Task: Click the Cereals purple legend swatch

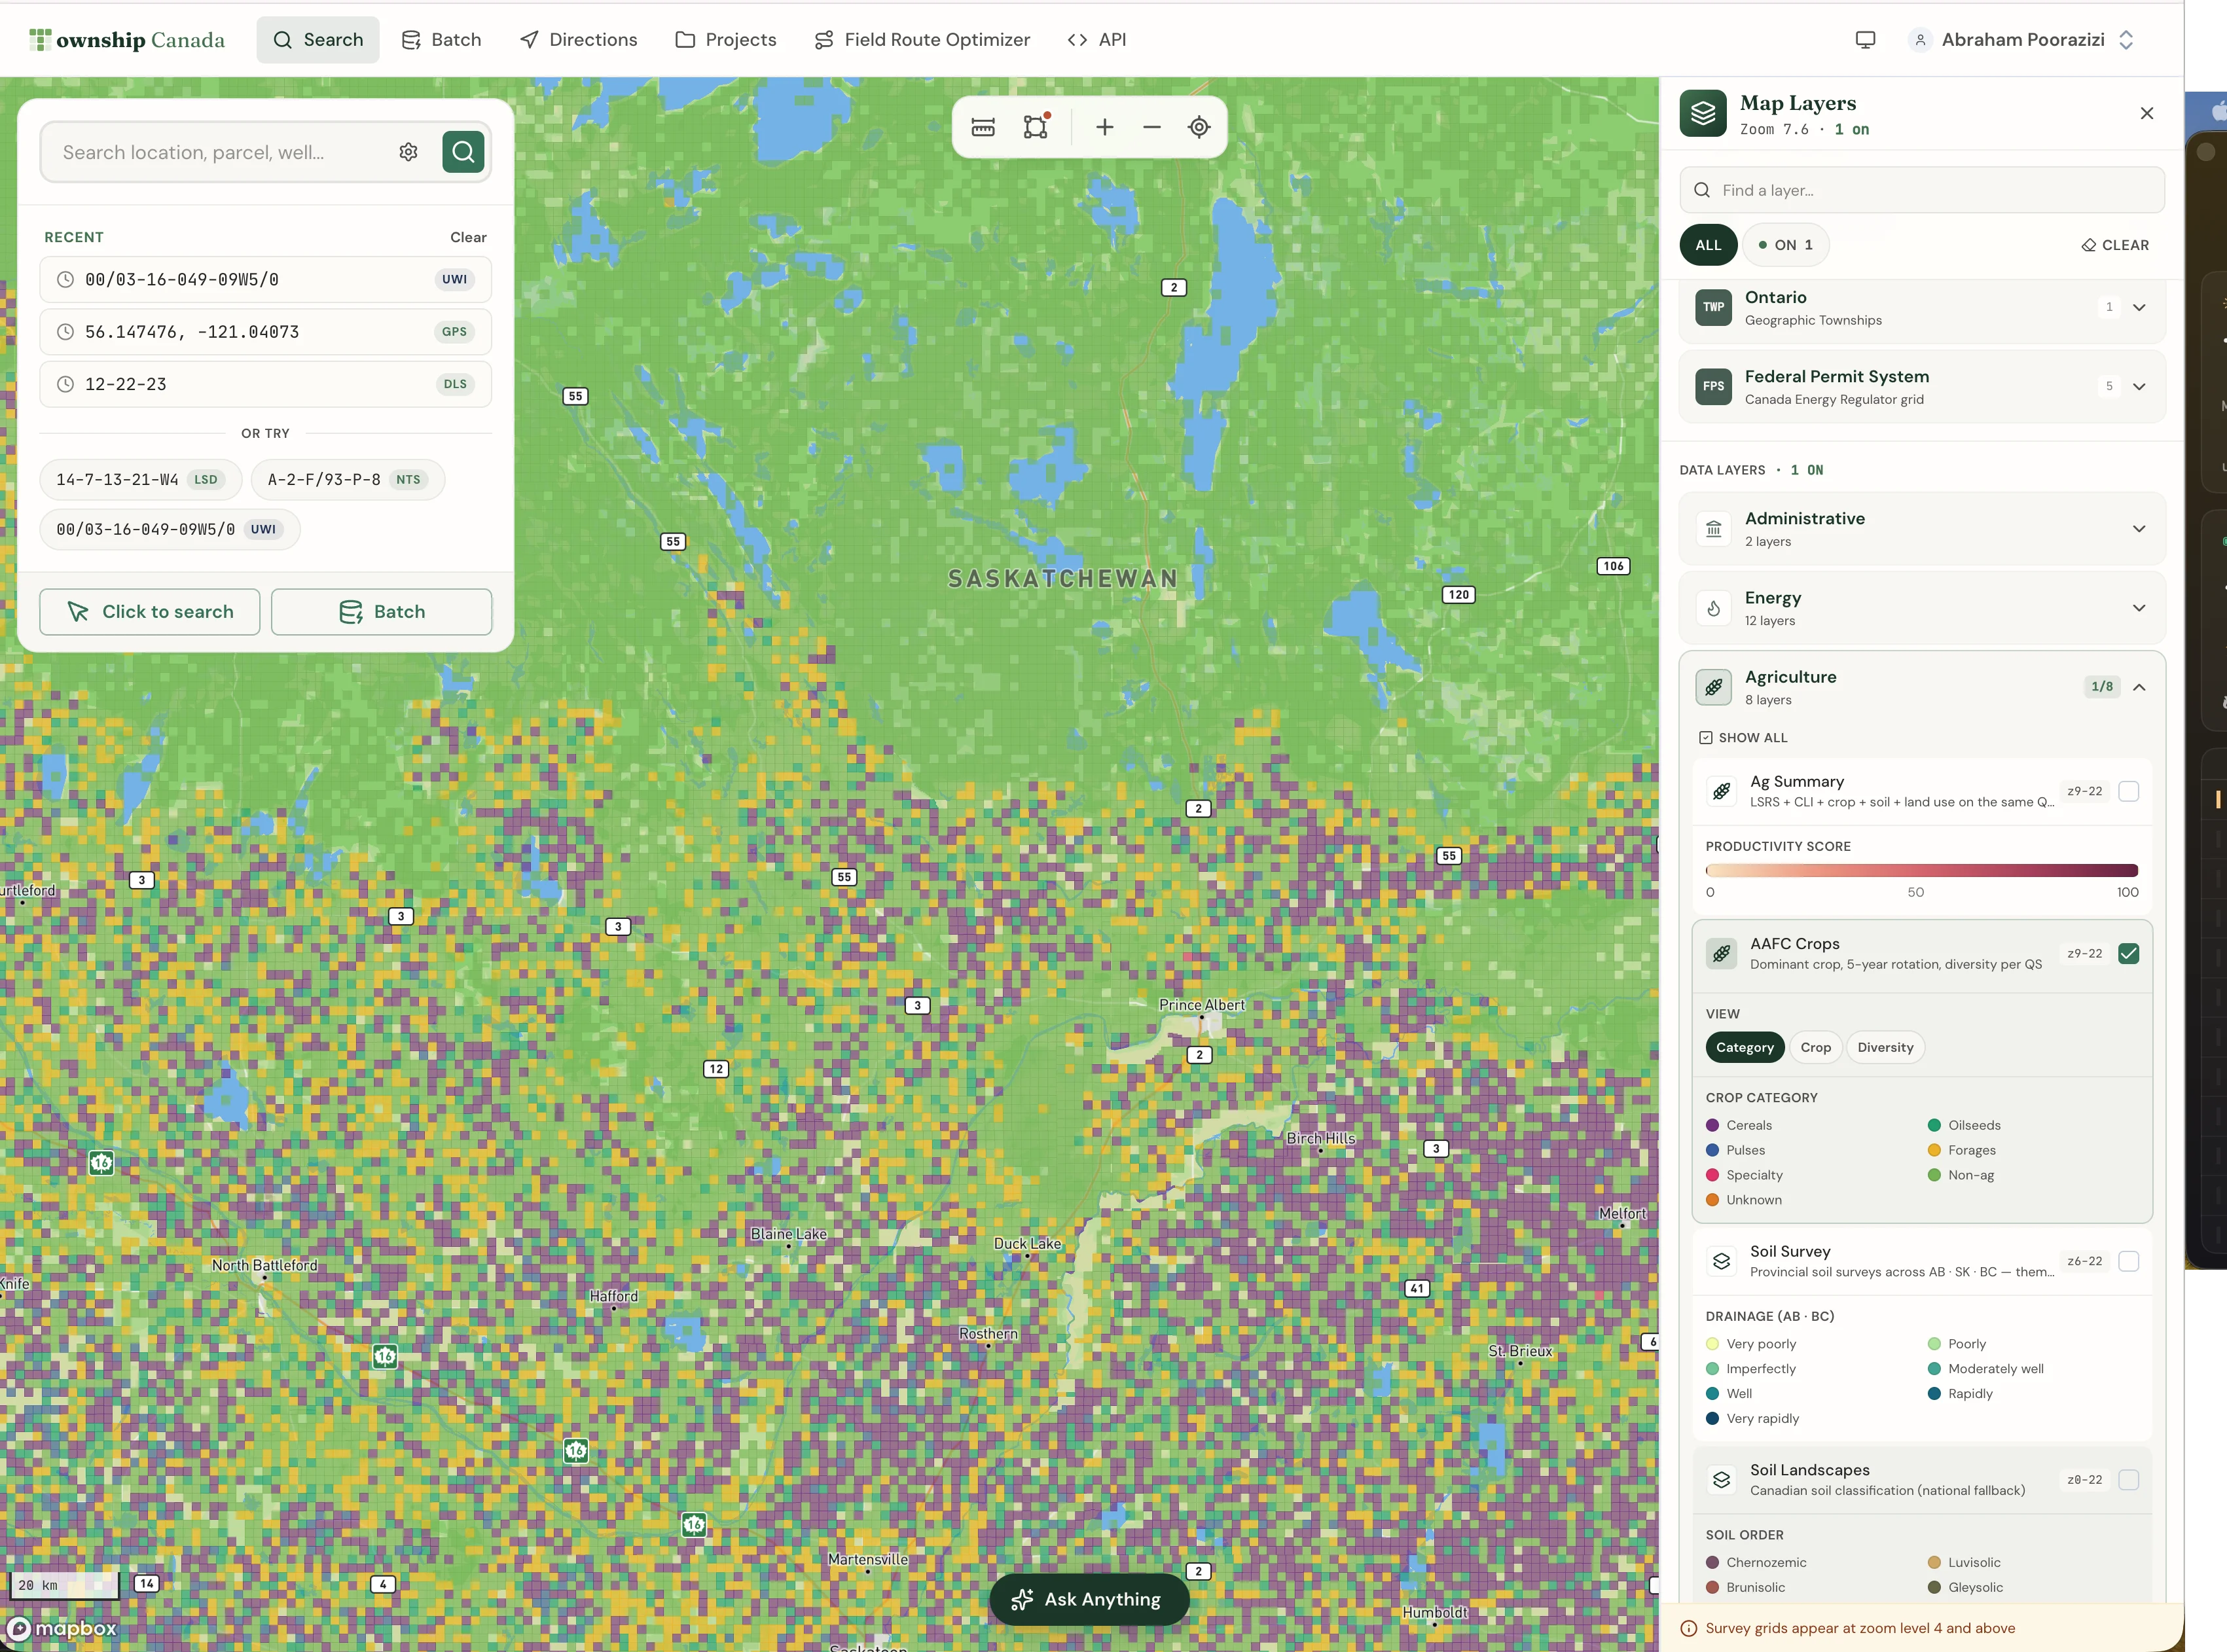Action: point(1712,1125)
